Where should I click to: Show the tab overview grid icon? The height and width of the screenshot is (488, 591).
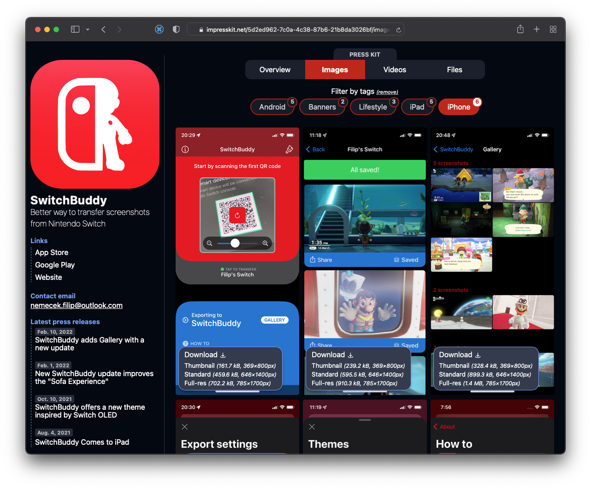pos(553,29)
